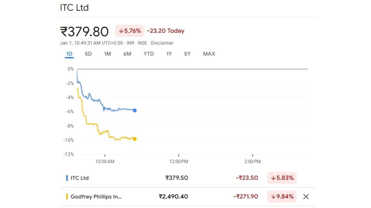Select the YTD range tab
The height and width of the screenshot is (208, 371).
pos(149,54)
